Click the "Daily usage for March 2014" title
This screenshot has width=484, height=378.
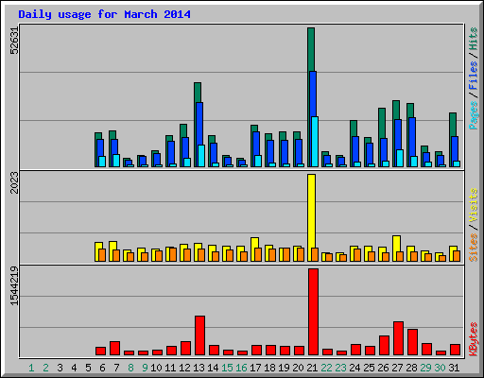coord(104,14)
